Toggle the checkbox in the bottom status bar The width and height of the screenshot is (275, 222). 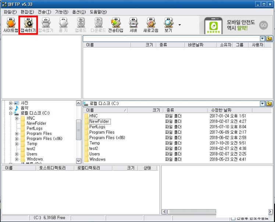[233, 218]
